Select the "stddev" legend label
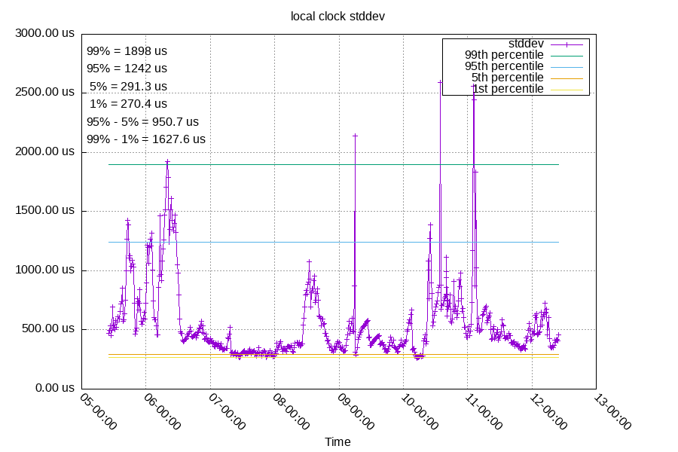Screen dimensions: 678x452 527,44
